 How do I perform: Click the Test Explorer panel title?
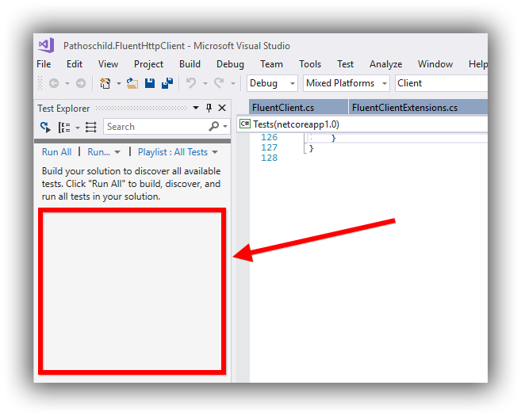pyautogui.click(x=63, y=109)
